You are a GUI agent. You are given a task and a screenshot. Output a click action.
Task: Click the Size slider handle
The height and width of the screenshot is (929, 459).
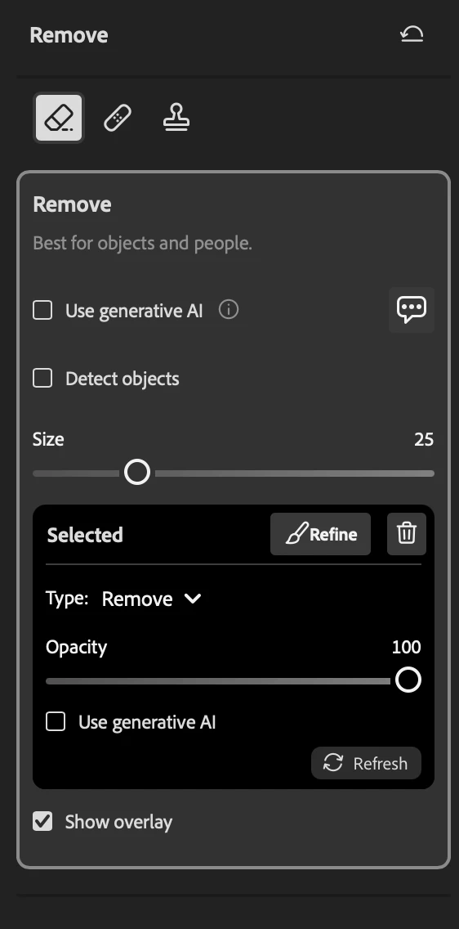(x=137, y=472)
